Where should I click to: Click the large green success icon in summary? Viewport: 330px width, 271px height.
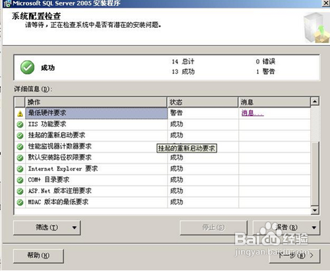pyautogui.click(x=27, y=67)
